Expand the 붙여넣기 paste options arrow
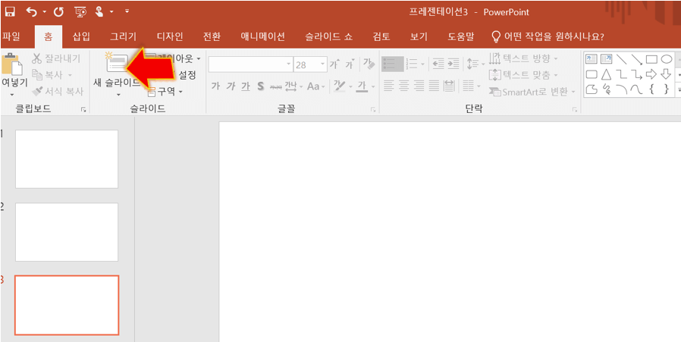 11,95
